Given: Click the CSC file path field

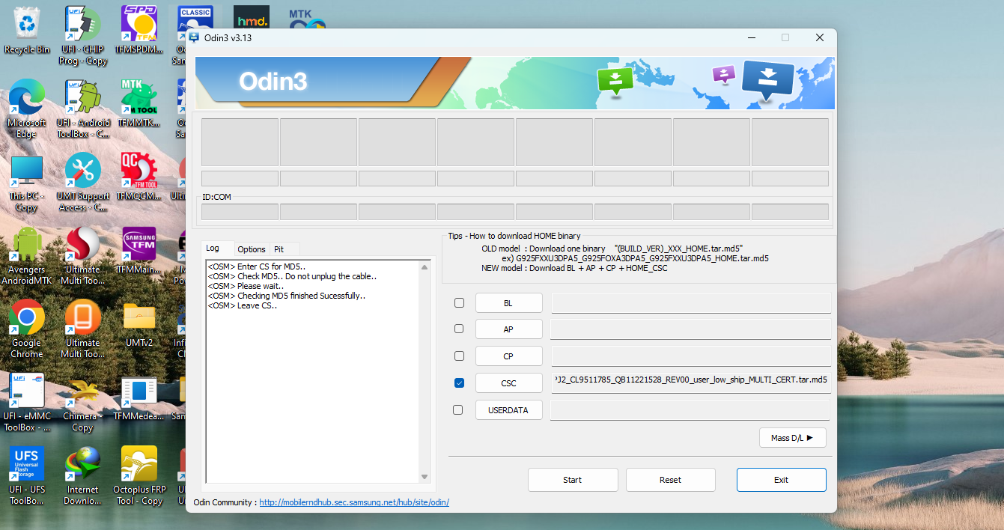Looking at the screenshot, I should tap(690, 380).
